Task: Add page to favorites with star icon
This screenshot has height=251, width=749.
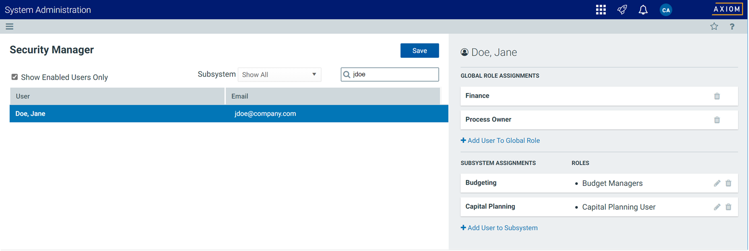Action: tap(714, 27)
